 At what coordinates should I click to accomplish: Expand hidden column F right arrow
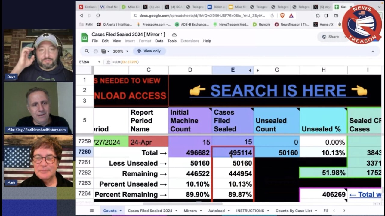point(257,70)
